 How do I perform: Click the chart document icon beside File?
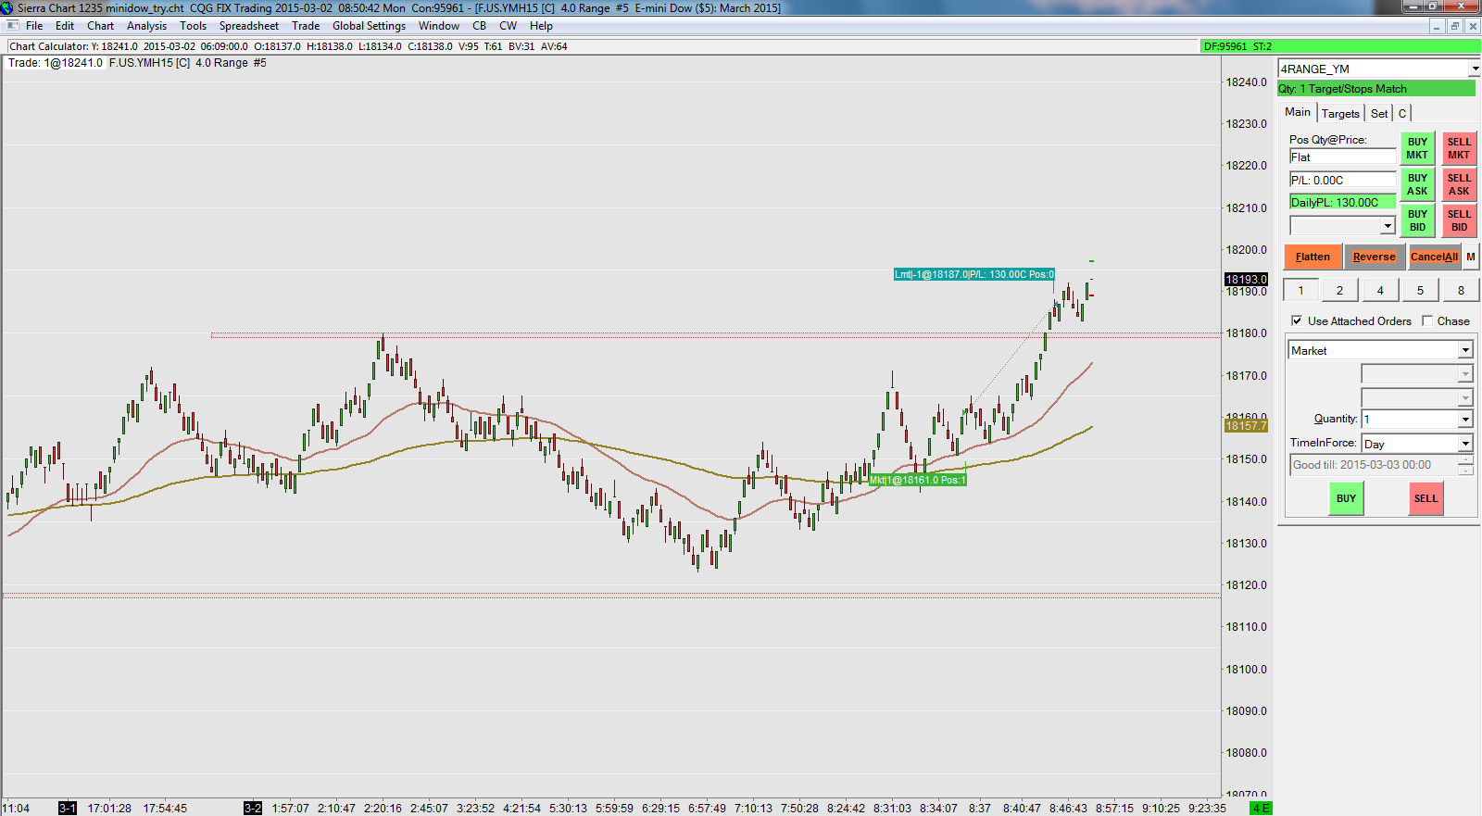12,26
